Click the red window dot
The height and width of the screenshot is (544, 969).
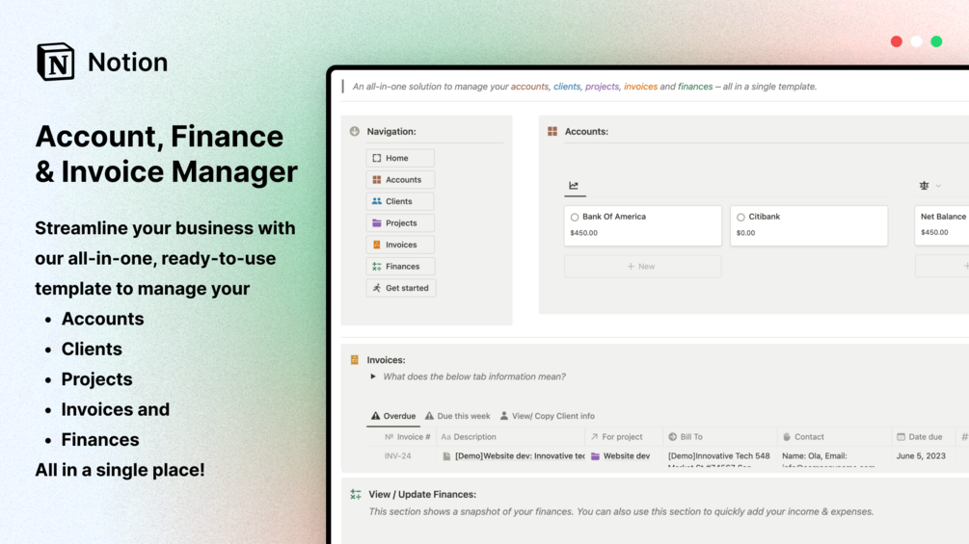pos(896,41)
